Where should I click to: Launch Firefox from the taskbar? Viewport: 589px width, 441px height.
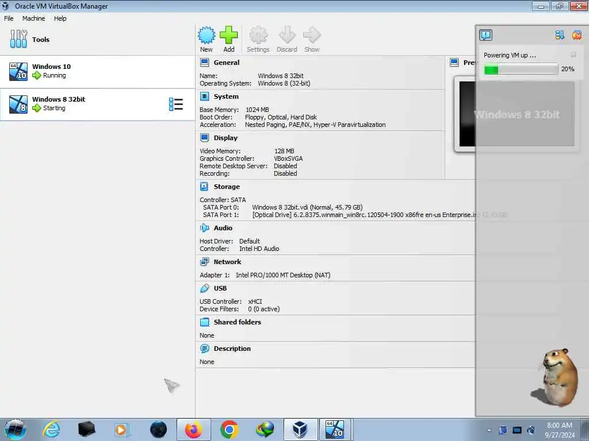pyautogui.click(x=193, y=430)
